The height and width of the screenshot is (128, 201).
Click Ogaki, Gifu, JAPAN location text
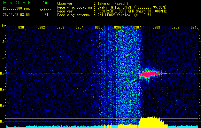tap(132, 7)
